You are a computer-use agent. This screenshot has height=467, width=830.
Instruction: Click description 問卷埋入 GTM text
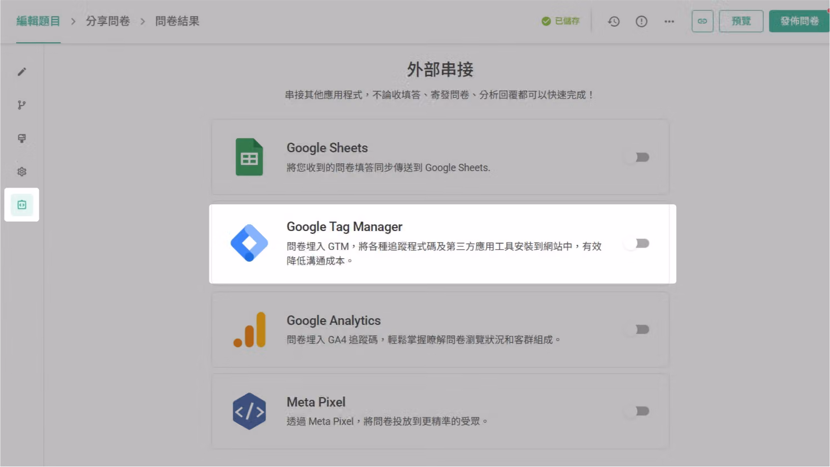point(444,253)
